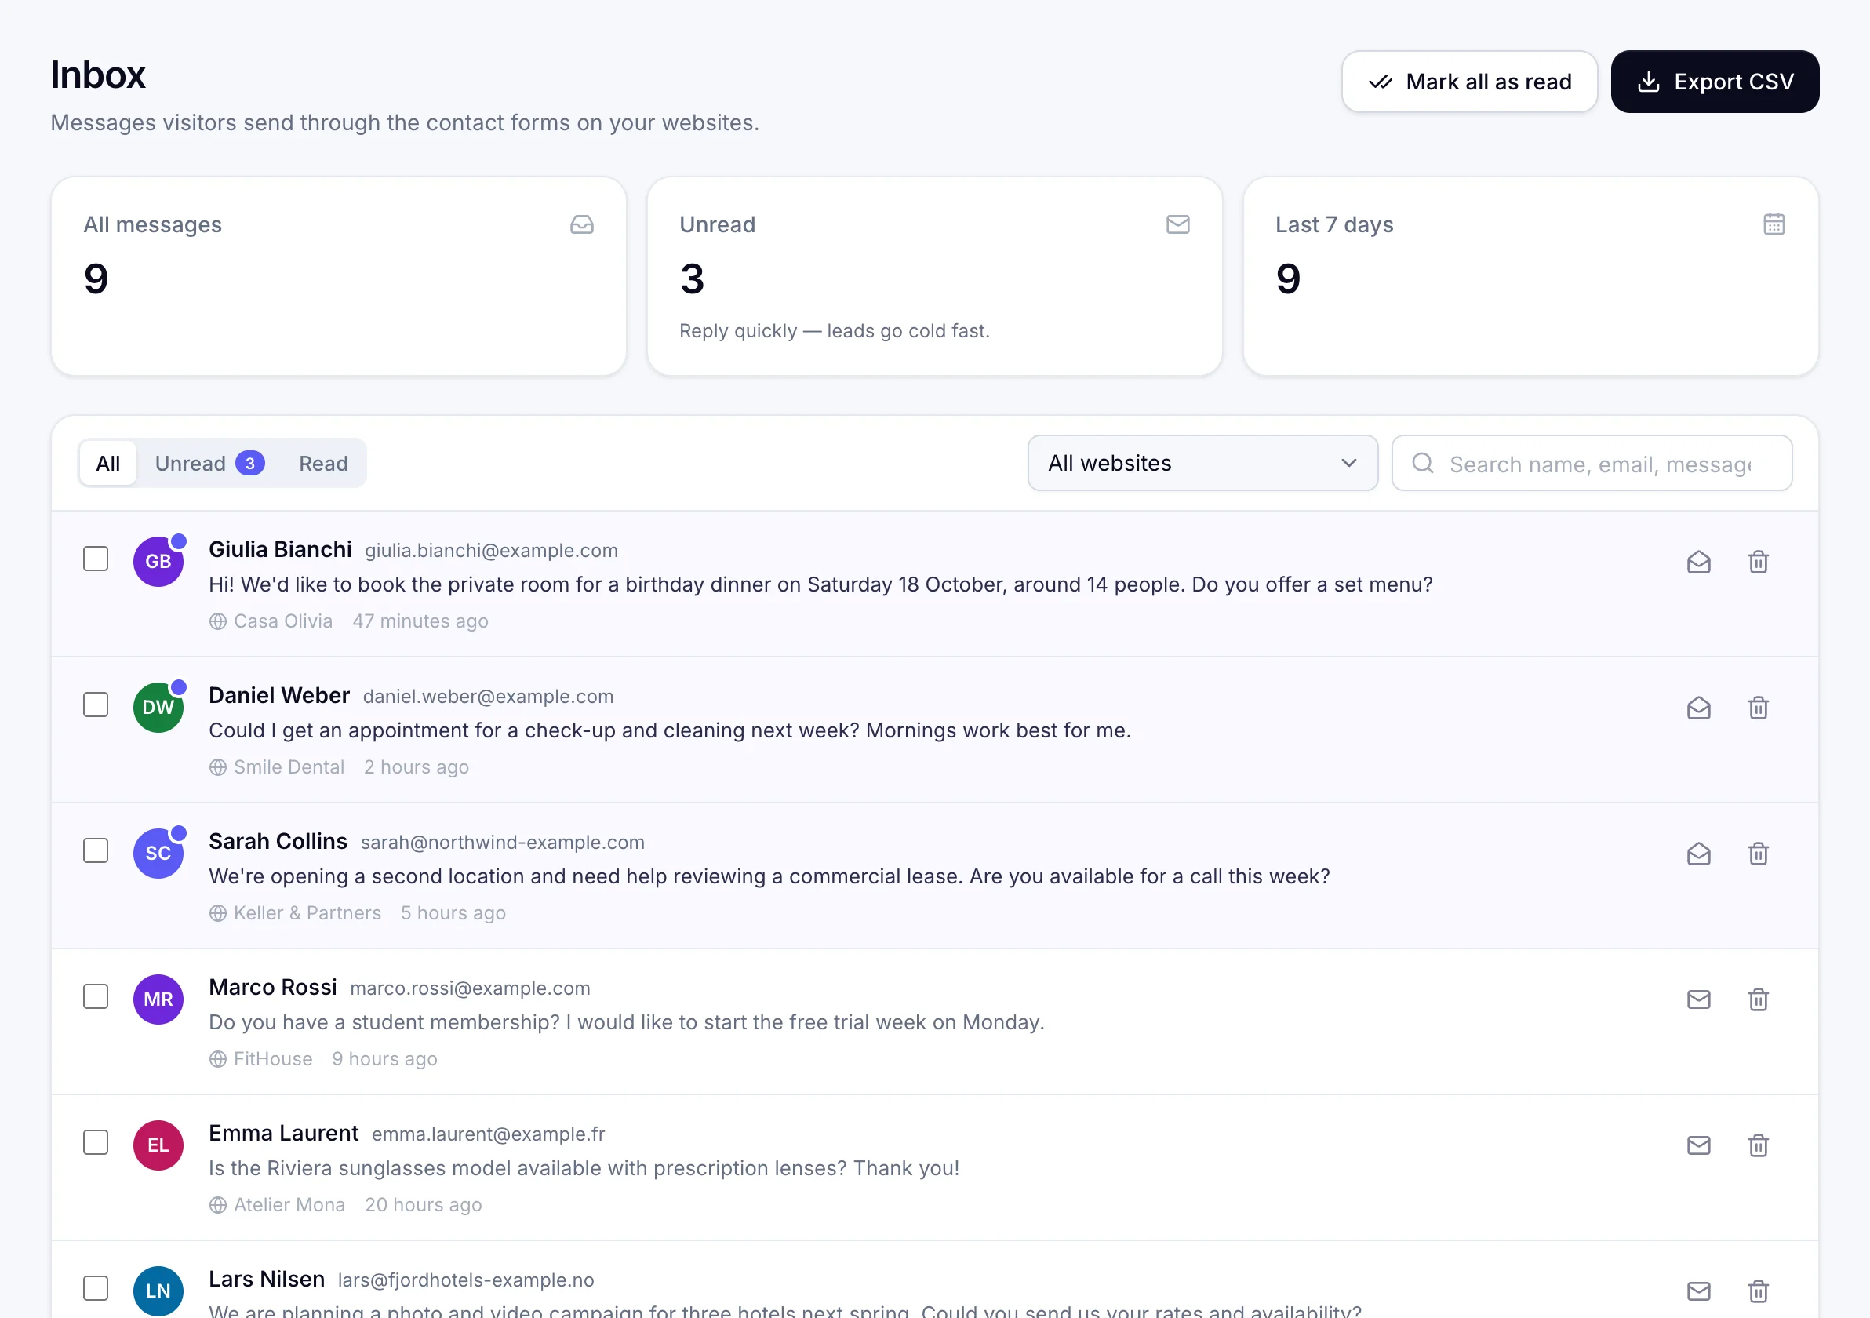Switch to the Read tab
1870x1318 pixels.
pos(323,463)
